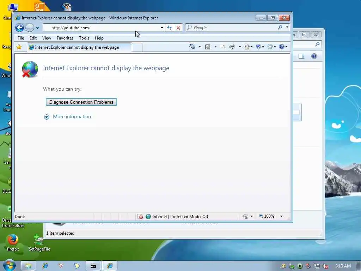Image resolution: width=361 pixels, height=271 pixels.
Task: Open the Safety shield menu
Action: coord(260,47)
